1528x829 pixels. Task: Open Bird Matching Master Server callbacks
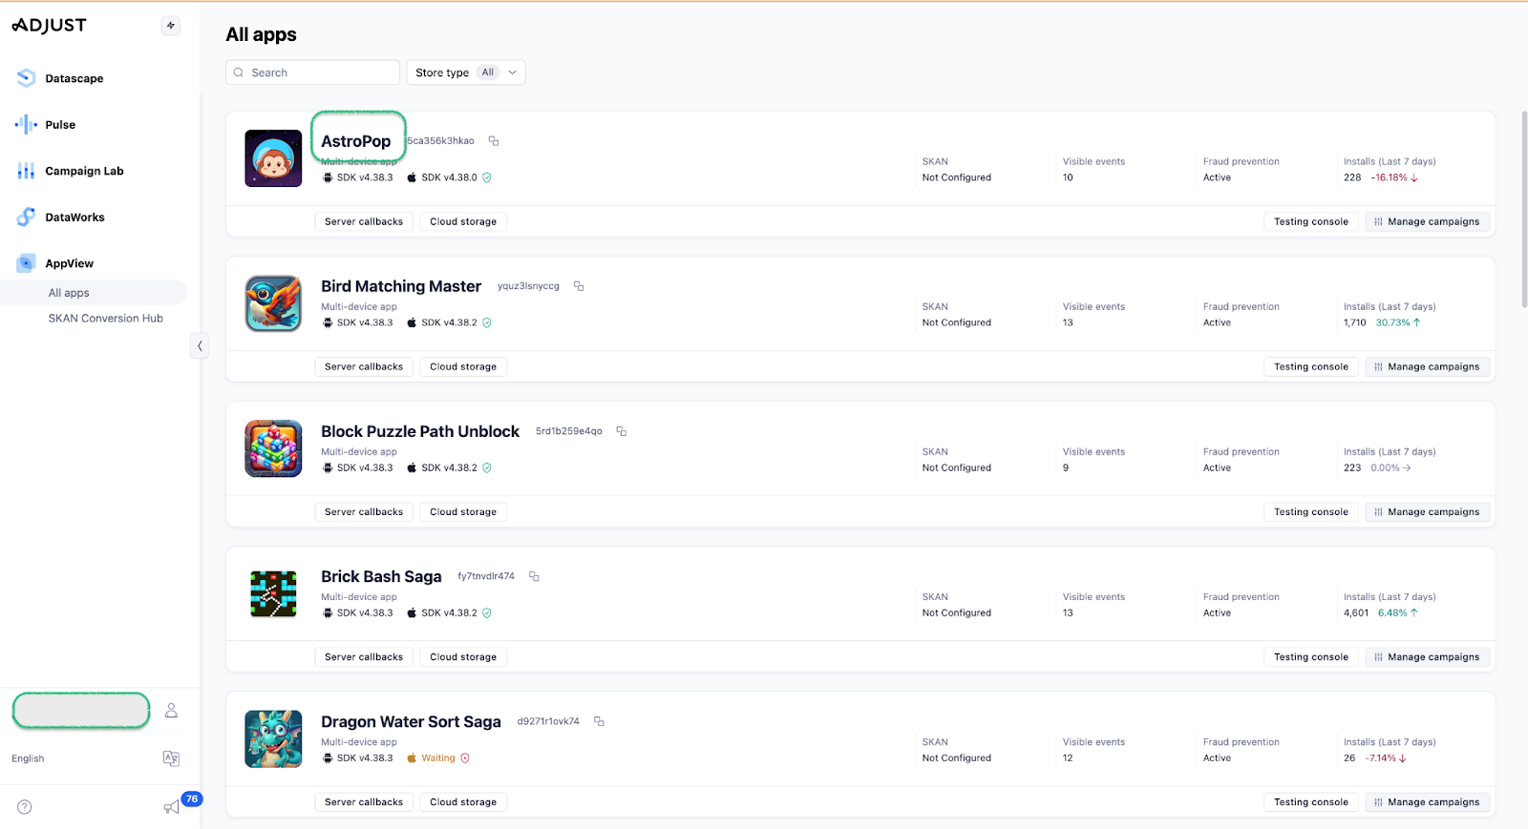[x=364, y=366]
